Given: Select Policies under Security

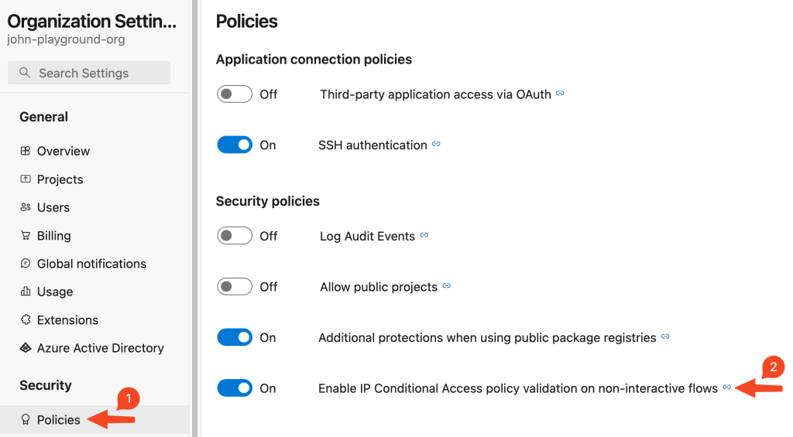Looking at the screenshot, I should 58,420.
